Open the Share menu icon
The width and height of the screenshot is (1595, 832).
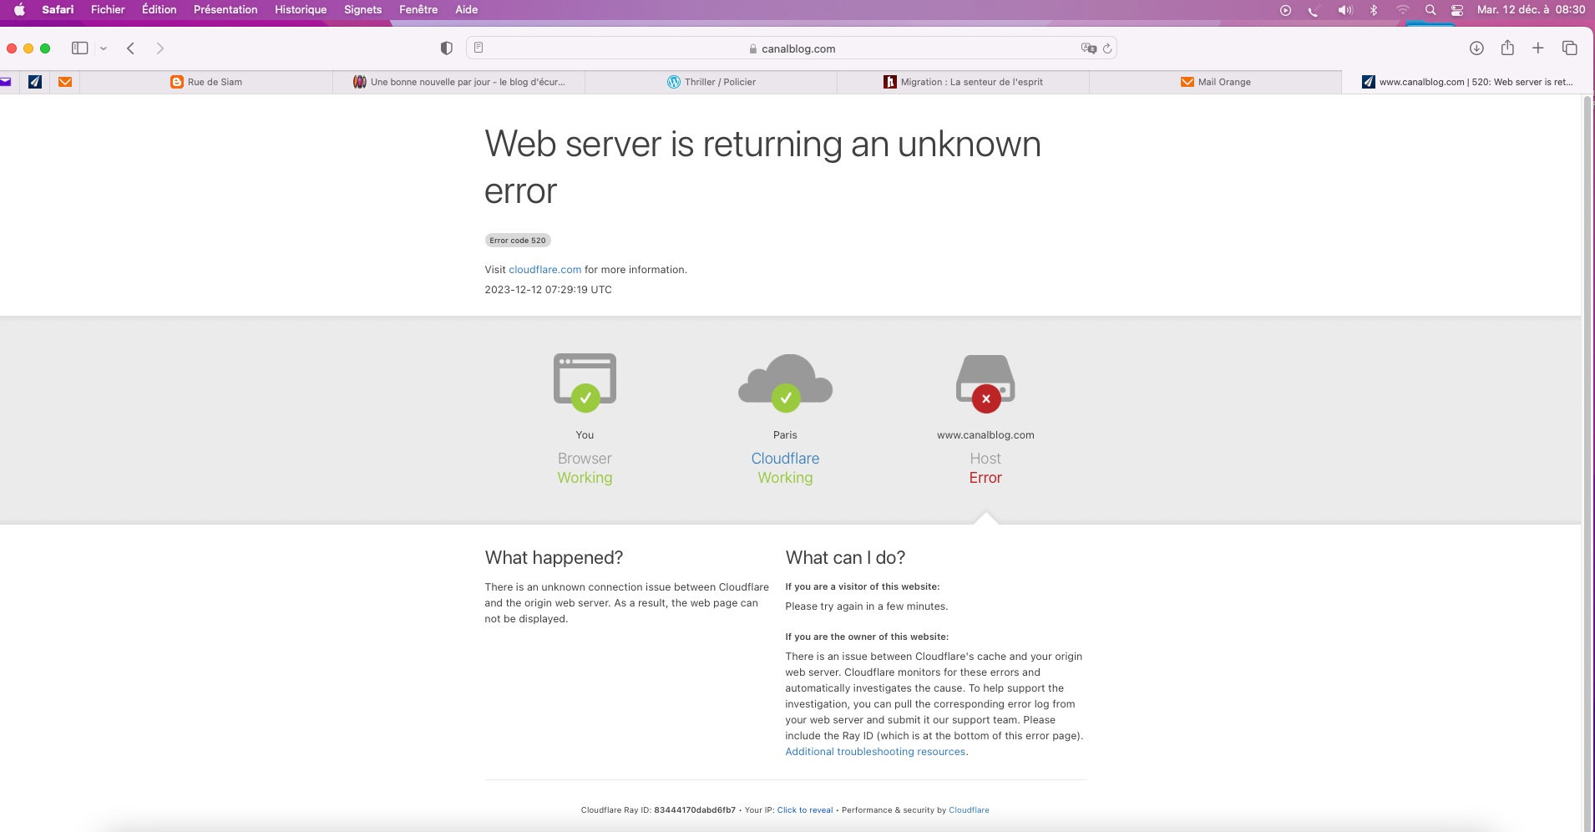tap(1507, 48)
